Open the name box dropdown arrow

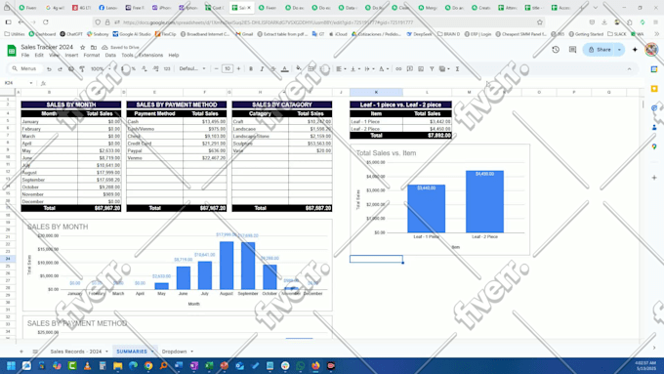[x=31, y=83]
